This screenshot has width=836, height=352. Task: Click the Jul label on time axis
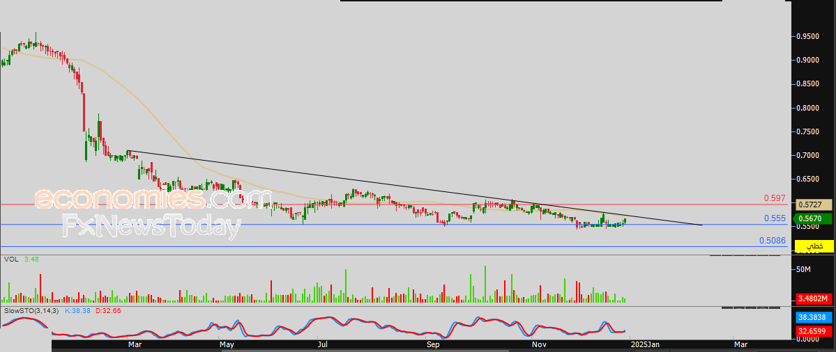(323, 345)
